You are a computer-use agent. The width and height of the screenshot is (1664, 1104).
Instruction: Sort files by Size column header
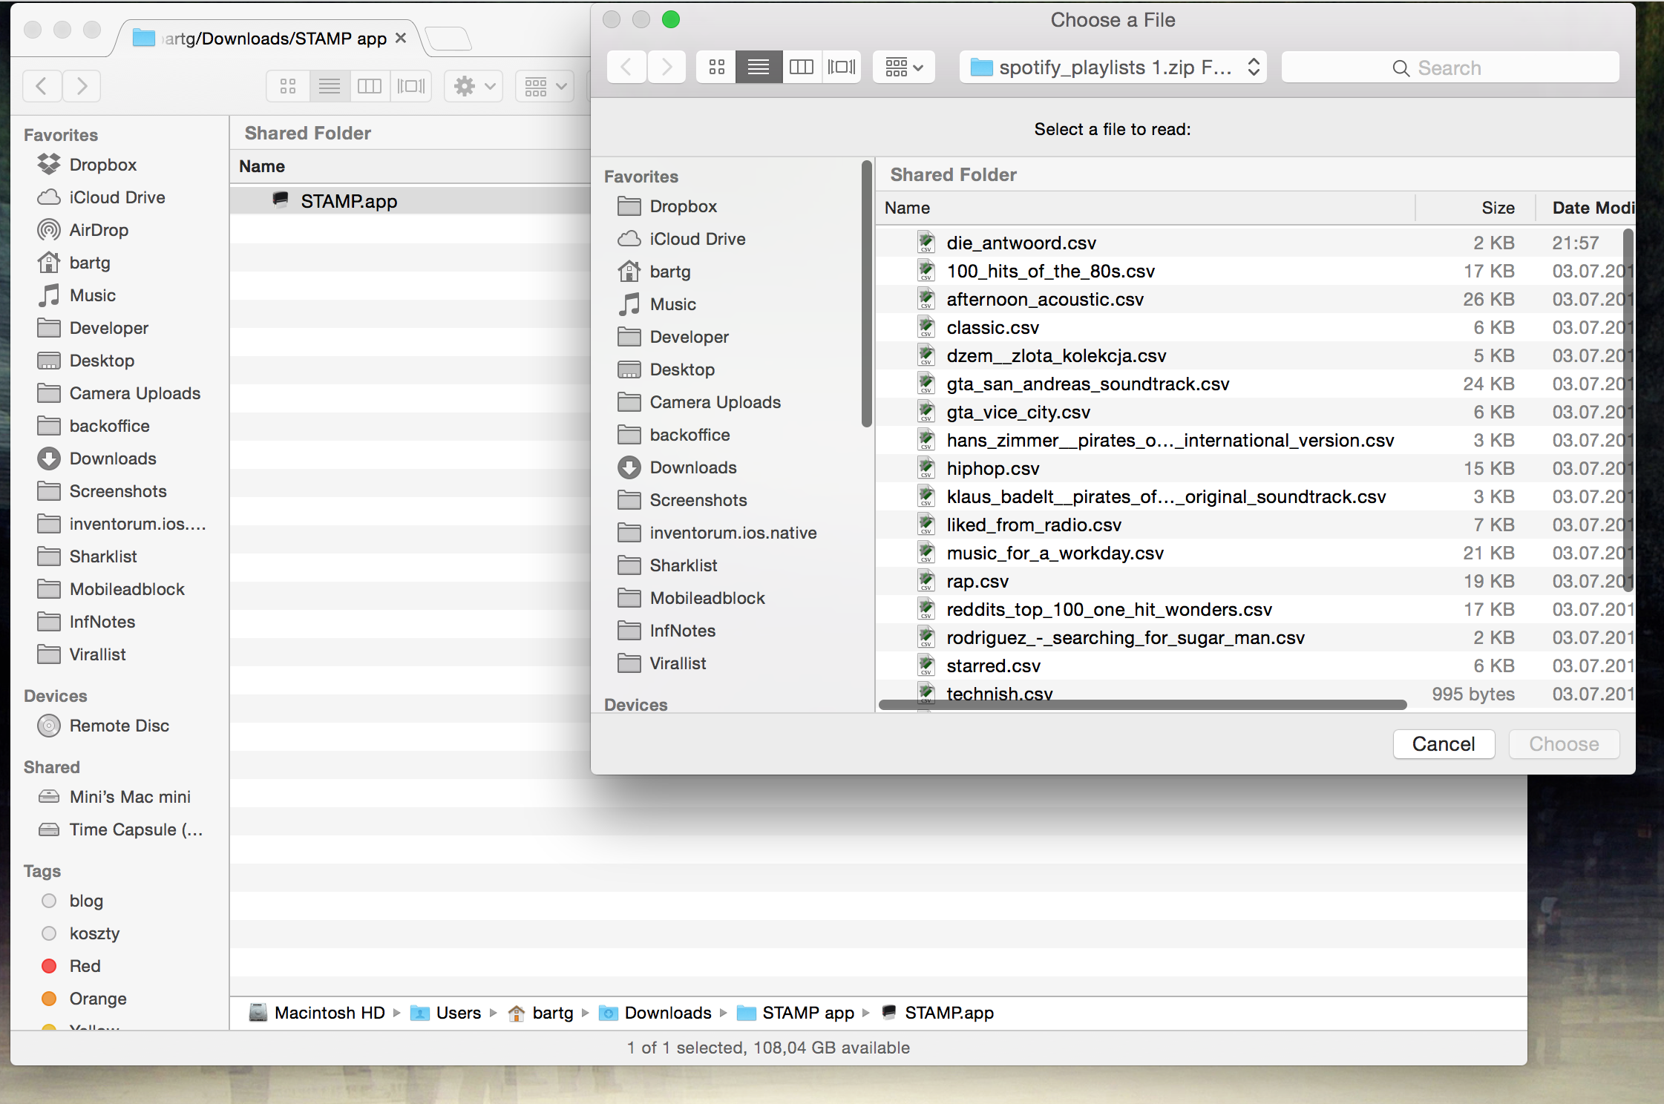[1497, 208]
